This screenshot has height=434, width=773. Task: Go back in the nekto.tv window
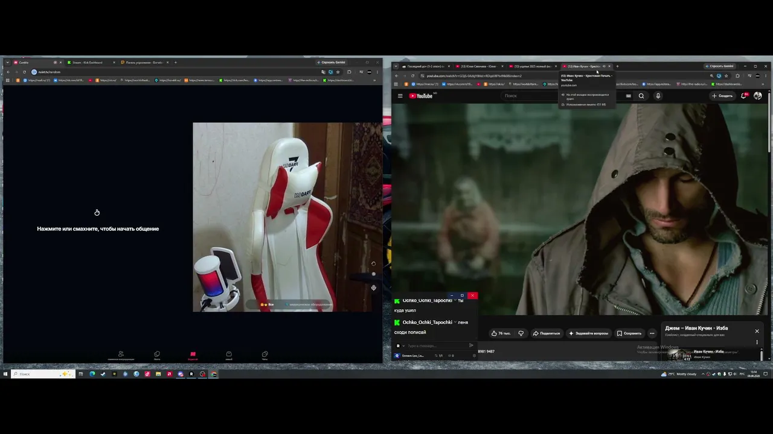click(8, 72)
